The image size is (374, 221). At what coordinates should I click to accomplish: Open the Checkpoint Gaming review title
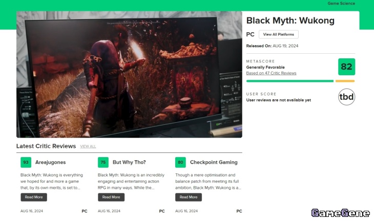214,162
